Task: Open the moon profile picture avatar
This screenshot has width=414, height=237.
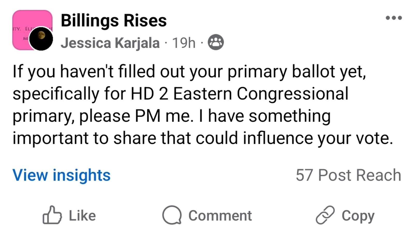Action: [x=41, y=39]
